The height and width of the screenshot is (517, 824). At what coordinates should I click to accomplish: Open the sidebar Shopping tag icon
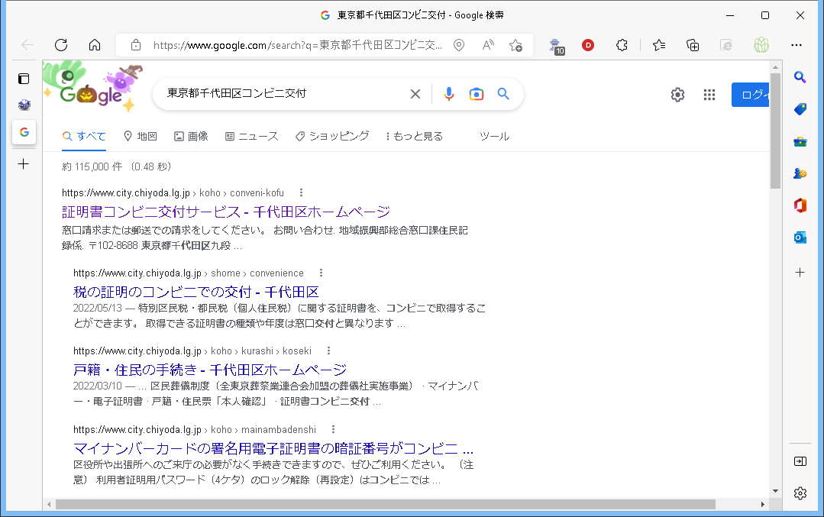click(x=800, y=109)
